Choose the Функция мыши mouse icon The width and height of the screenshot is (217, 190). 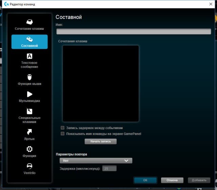(x=29, y=77)
